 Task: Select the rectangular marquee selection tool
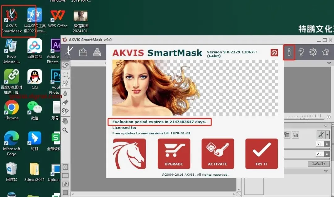click(65, 74)
